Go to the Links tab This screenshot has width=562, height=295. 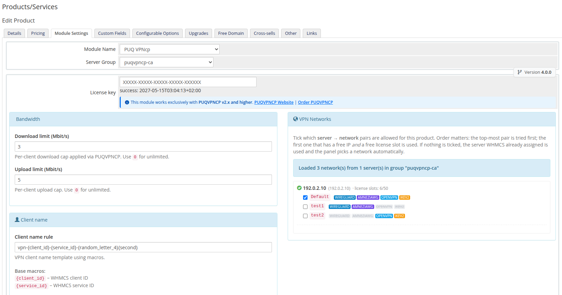point(312,33)
